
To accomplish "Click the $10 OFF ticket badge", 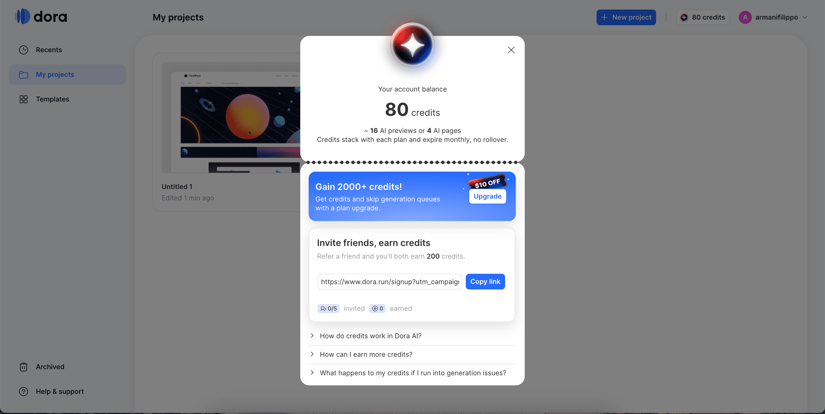I will pos(487,183).
